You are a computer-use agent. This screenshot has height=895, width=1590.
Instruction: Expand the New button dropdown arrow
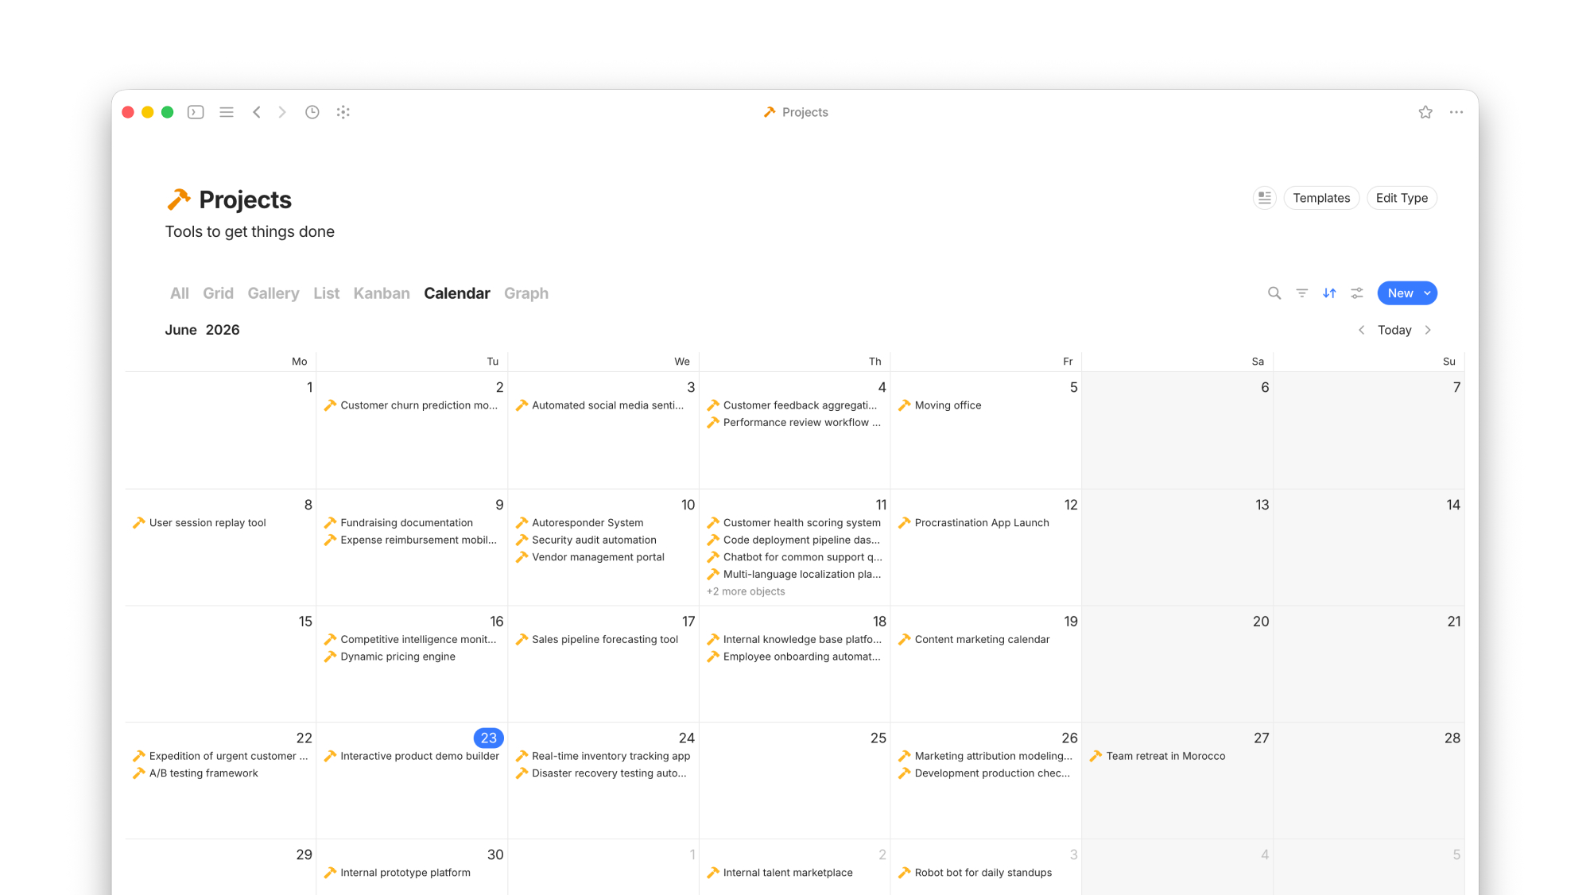coord(1428,293)
